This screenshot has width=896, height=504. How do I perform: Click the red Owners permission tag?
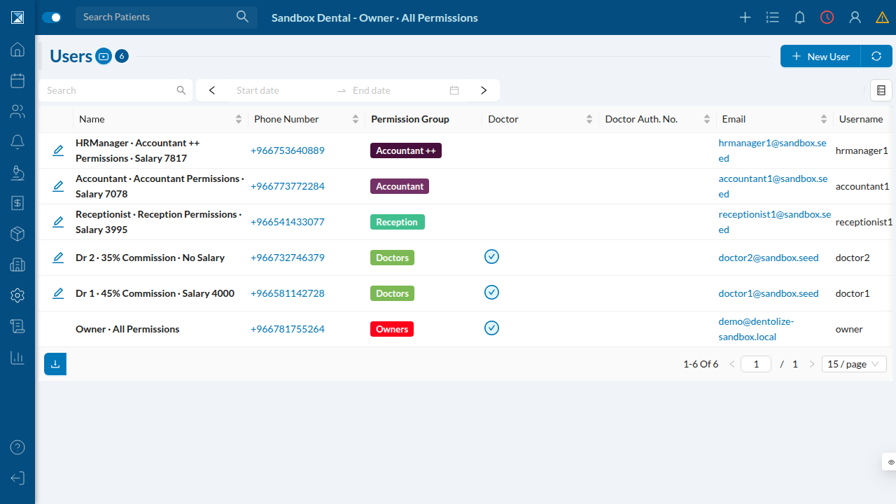pyautogui.click(x=392, y=329)
